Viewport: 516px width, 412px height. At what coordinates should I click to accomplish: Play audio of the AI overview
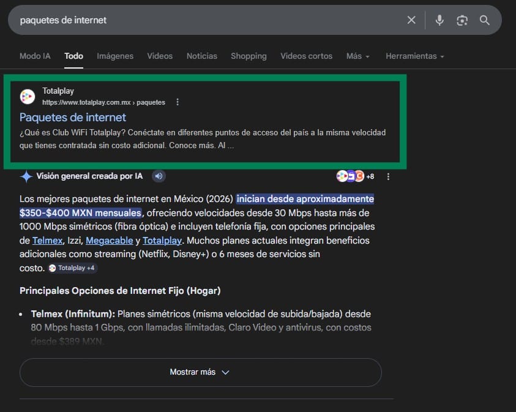coord(159,176)
